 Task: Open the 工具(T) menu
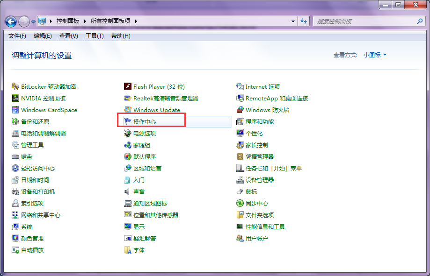coord(95,36)
